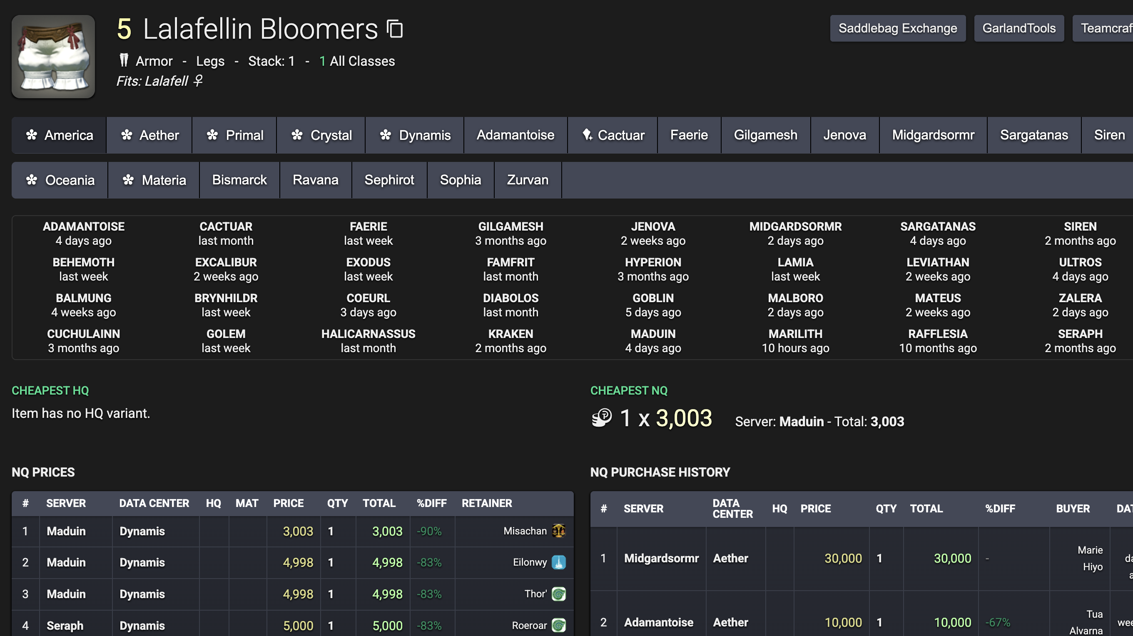This screenshot has width=1133, height=636.
Task: Open the GarlandTools link
Action: [x=1018, y=29]
